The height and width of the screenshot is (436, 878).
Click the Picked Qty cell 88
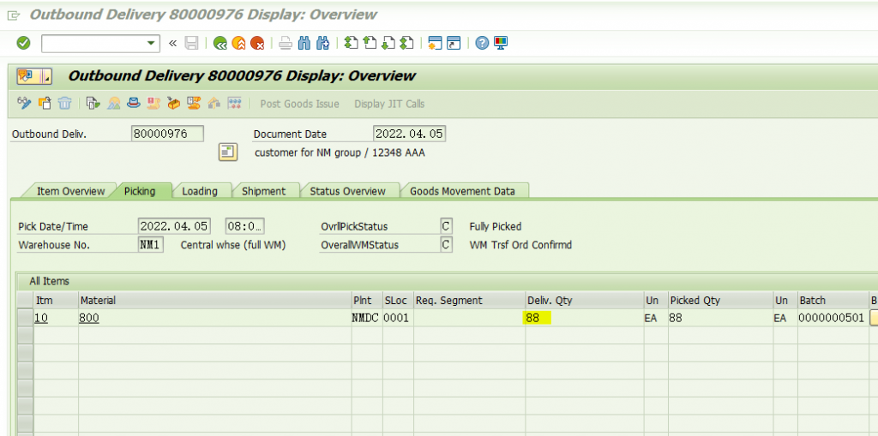[x=720, y=319]
